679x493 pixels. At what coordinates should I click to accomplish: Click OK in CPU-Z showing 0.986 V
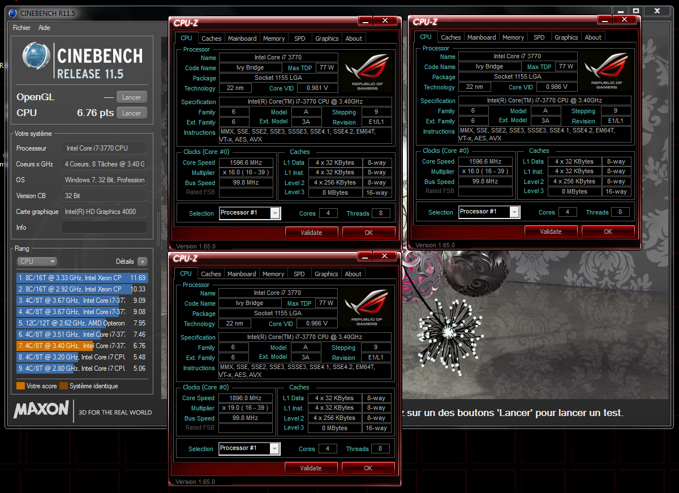pos(608,232)
